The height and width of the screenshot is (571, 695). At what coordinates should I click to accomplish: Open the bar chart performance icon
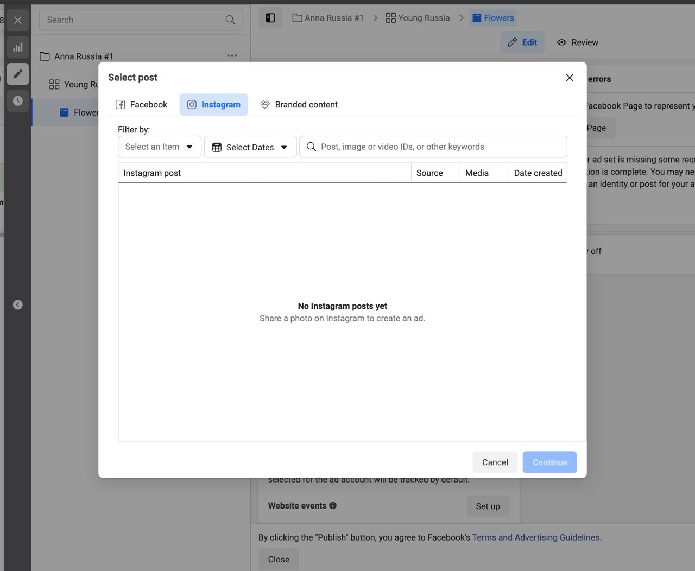pos(18,47)
